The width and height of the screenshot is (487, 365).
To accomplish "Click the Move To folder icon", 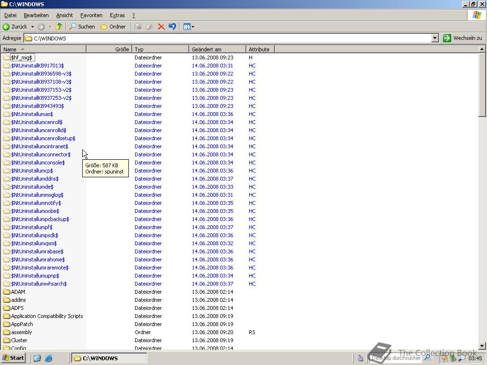I will click(x=138, y=27).
